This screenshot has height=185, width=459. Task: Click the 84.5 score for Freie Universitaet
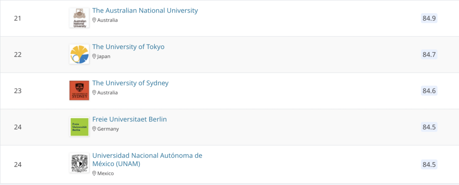[x=429, y=127]
